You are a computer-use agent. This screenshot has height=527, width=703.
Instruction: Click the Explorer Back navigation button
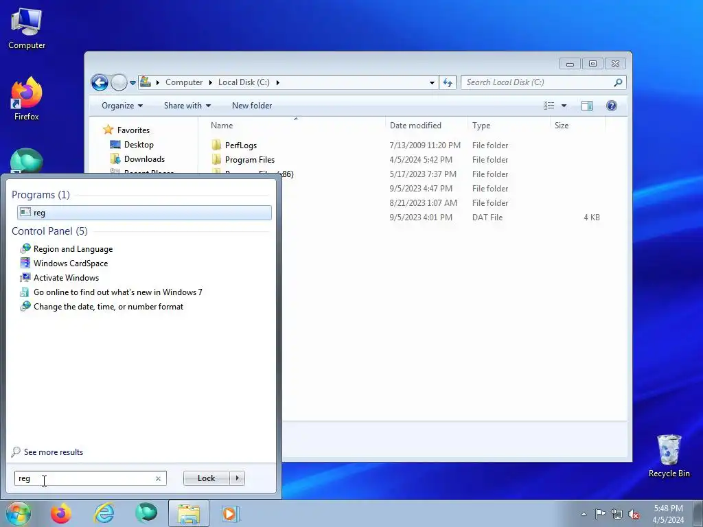[100, 82]
